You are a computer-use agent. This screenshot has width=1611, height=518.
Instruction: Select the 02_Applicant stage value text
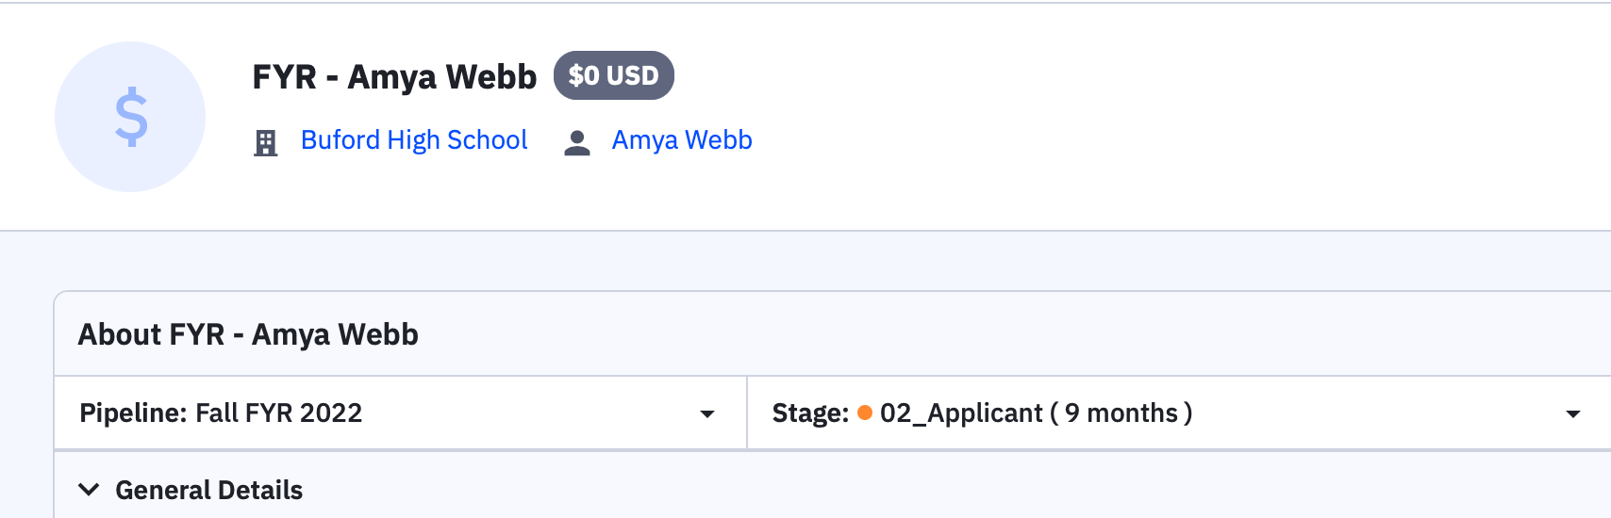pyautogui.click(x=960, y=413)
